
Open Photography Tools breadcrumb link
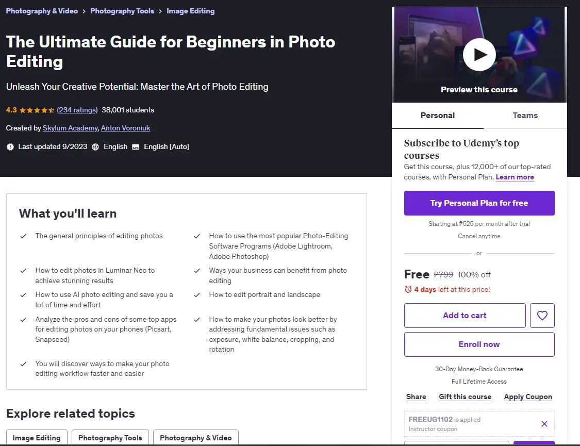122,11
